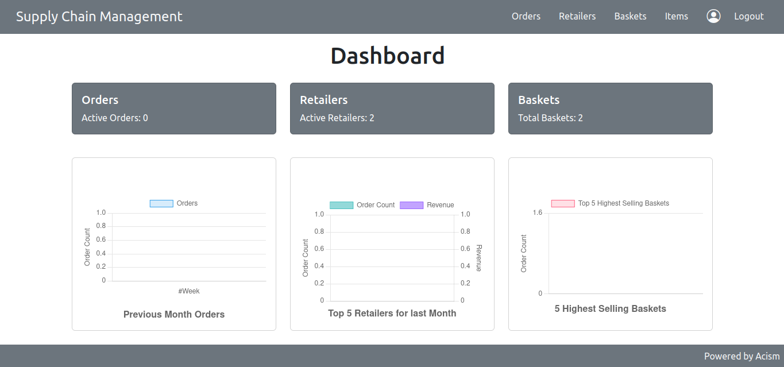Open the Retailers nav menu item
Viewport: 784px width, 367px height.
coord(577,16)
